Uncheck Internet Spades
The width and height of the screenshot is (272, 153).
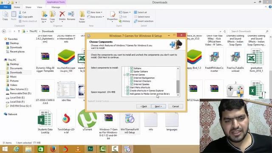tap(131, 84)
